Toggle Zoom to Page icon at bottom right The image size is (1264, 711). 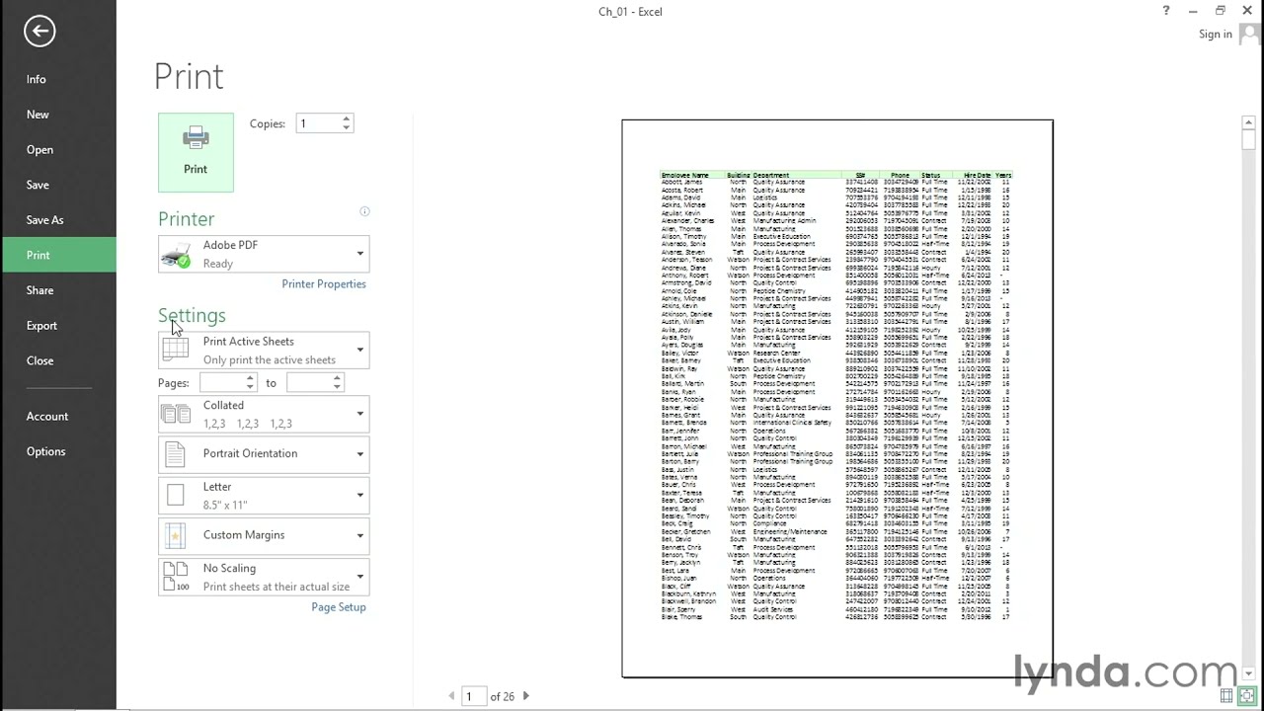[1246, 695]
